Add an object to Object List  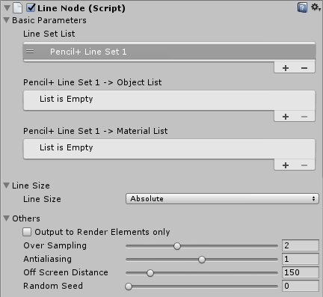pyautogui.click(x=286, y=117)
